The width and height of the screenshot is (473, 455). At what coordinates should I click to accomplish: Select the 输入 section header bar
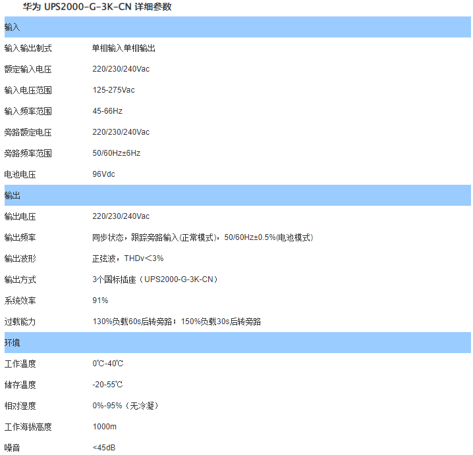(237, 28)
